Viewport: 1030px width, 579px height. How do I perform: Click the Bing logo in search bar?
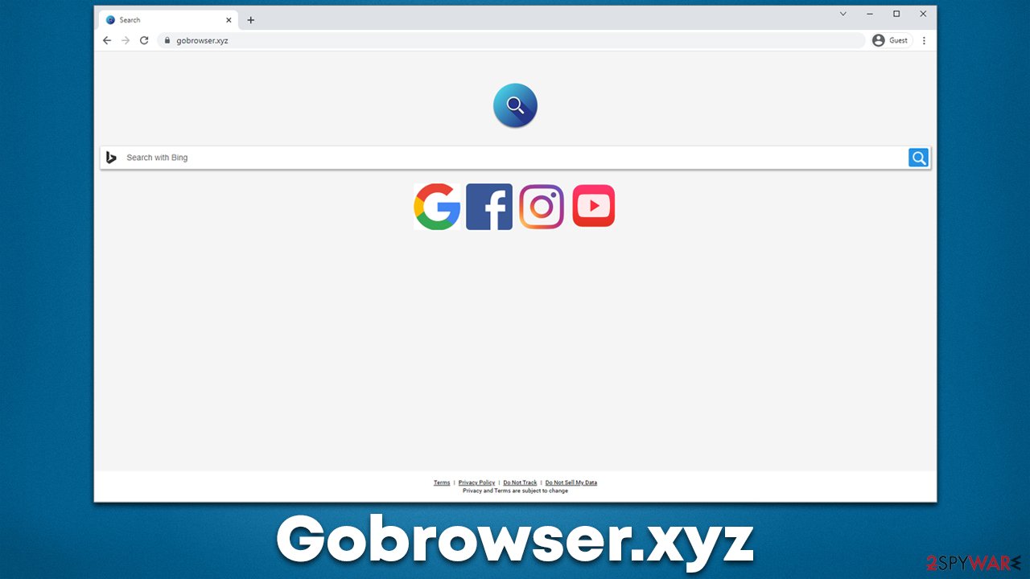112,158
